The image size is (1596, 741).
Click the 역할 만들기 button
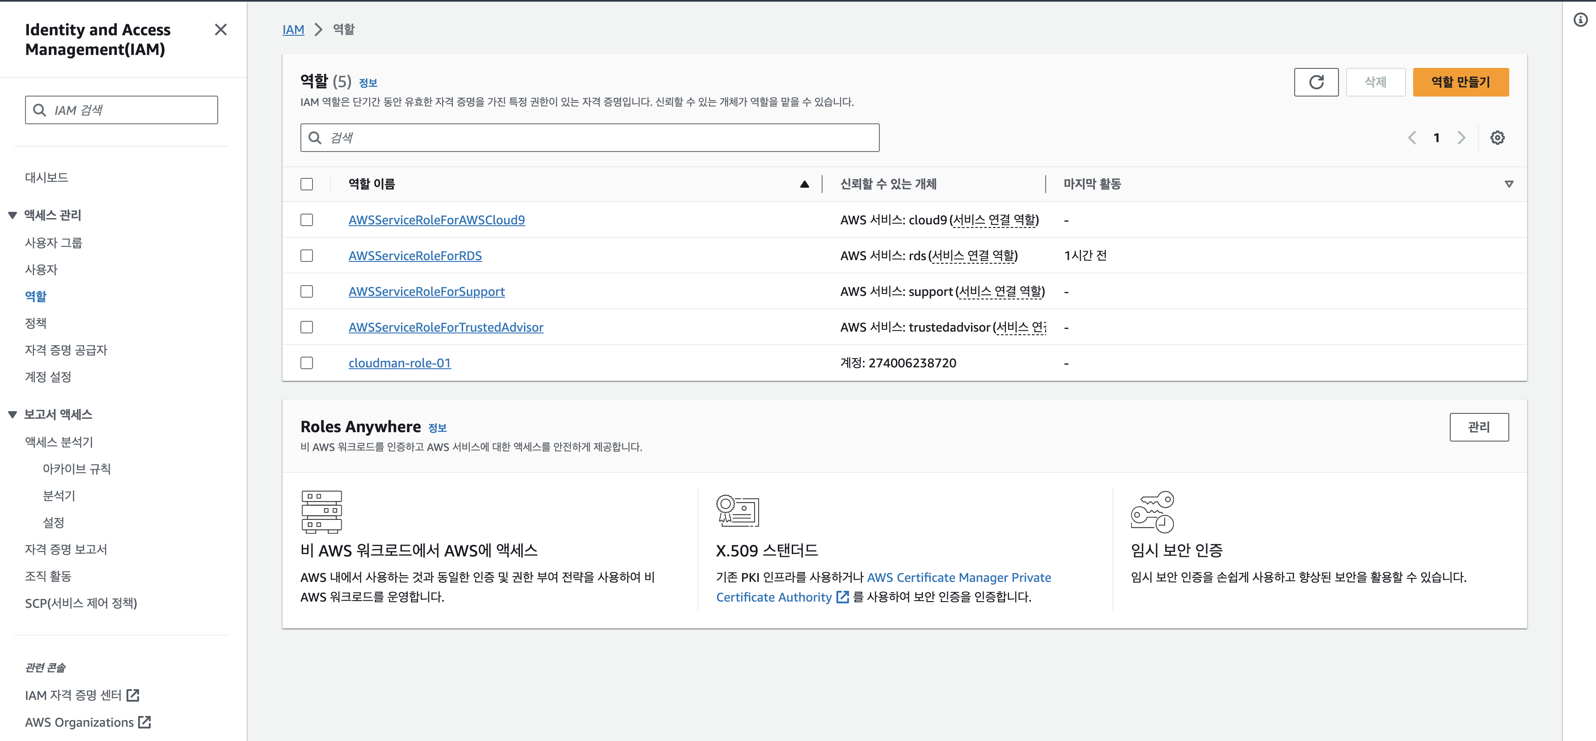coord(1460,82)
